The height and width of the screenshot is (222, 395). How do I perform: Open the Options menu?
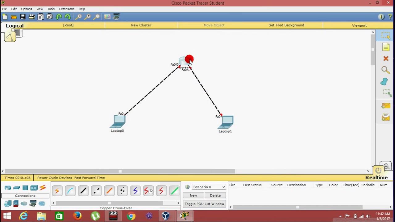pyautogui.click(x=27, y=9)
